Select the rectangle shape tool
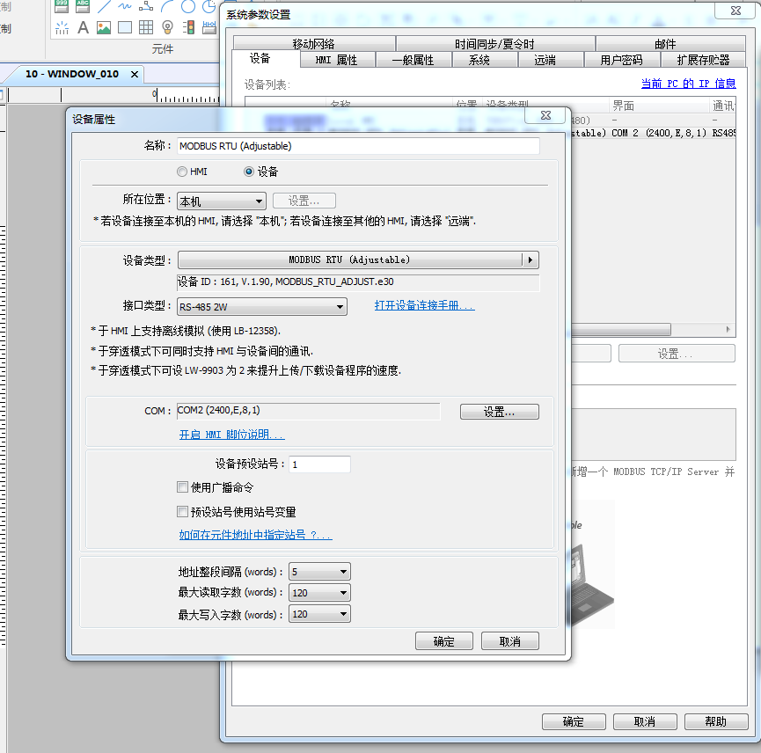 point(125,27)
